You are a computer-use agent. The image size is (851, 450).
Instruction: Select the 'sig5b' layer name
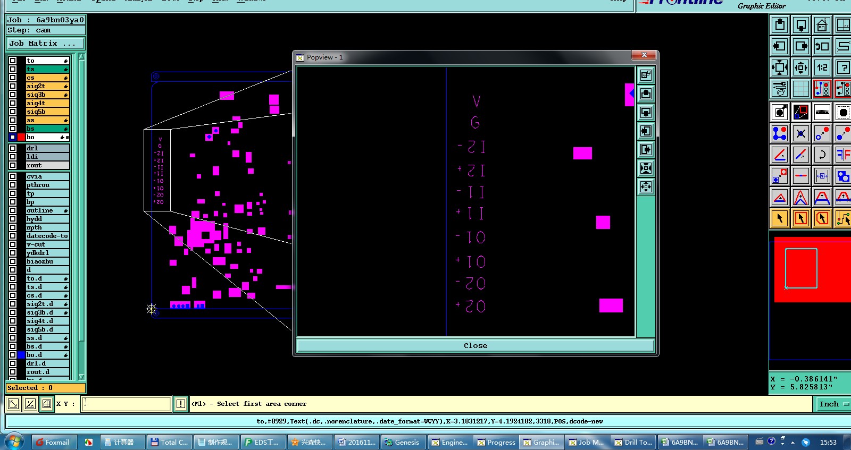[x=48, y=112]
